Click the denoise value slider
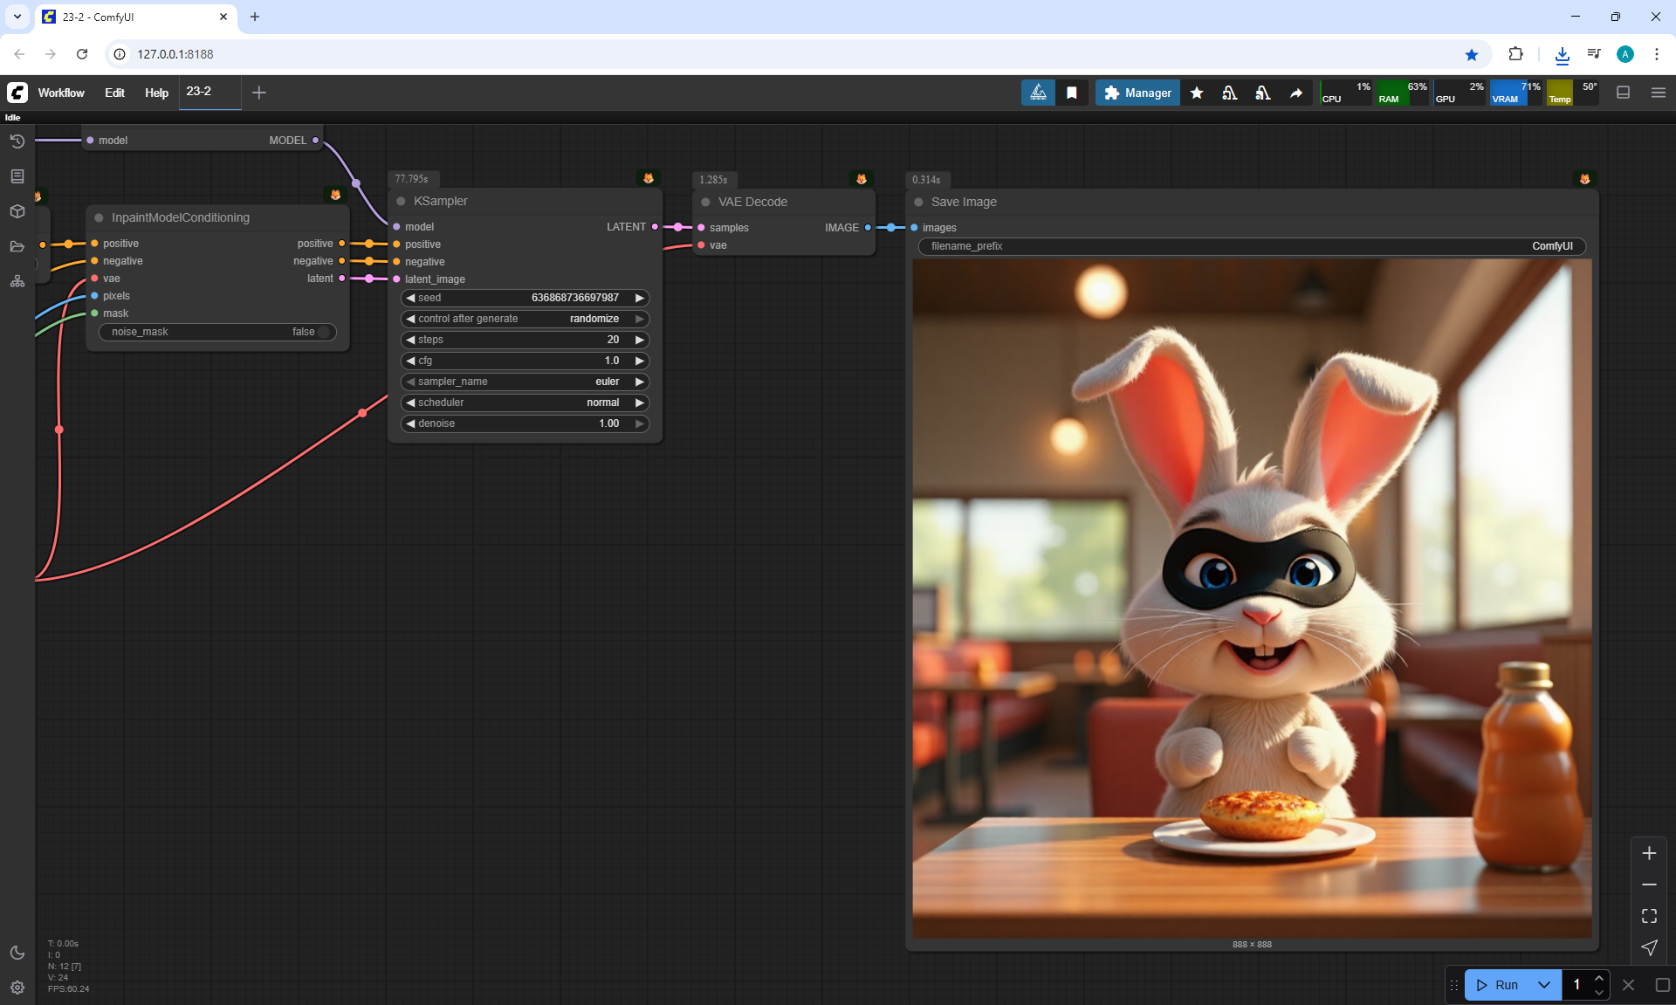This screenshot has height=1005, width=1676. (524, 423)
